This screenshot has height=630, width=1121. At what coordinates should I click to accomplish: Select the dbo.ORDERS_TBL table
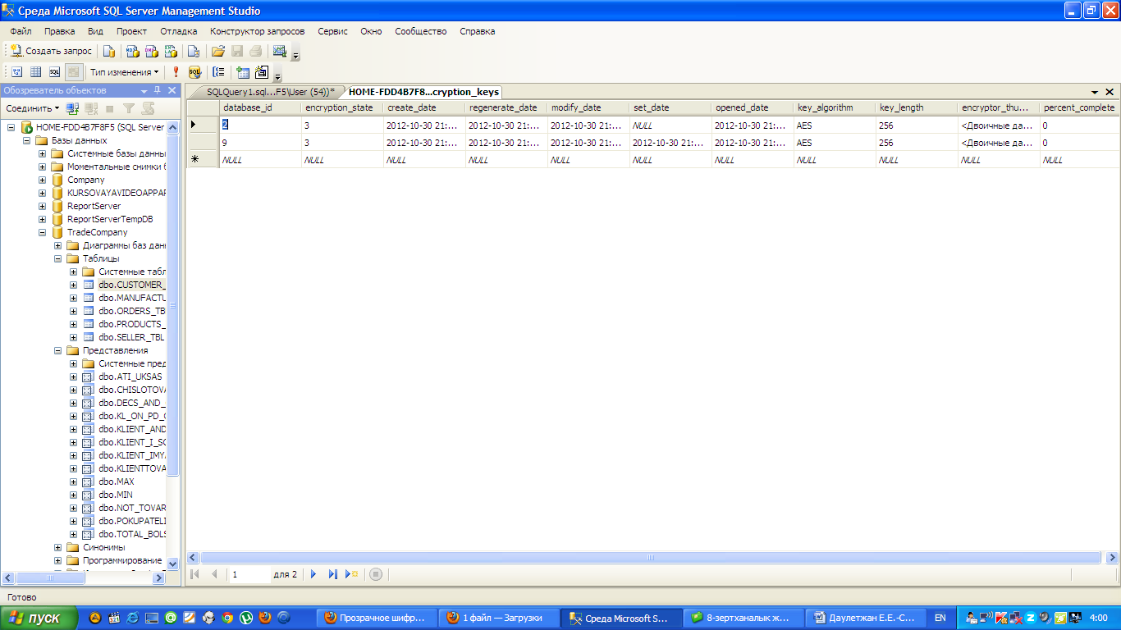[x=131, y=311]
